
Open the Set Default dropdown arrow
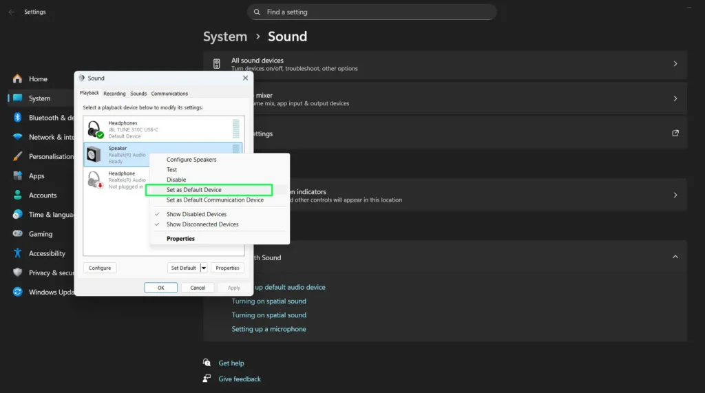coord(204,268)
